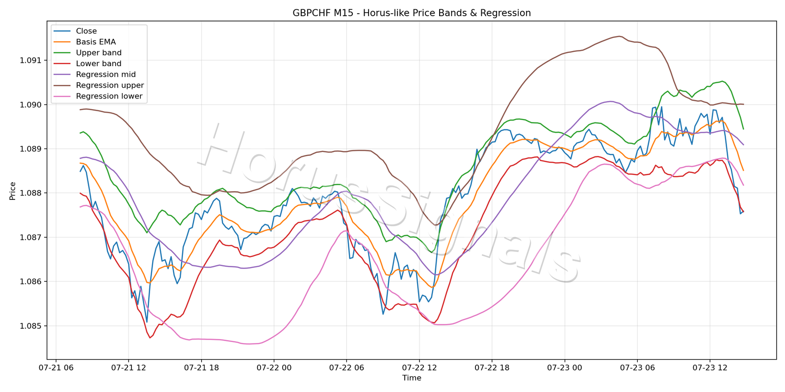The width and height of the screenshot is (785, 392).
Task: Click the Time x-axis label
Action: coord(412,378)
